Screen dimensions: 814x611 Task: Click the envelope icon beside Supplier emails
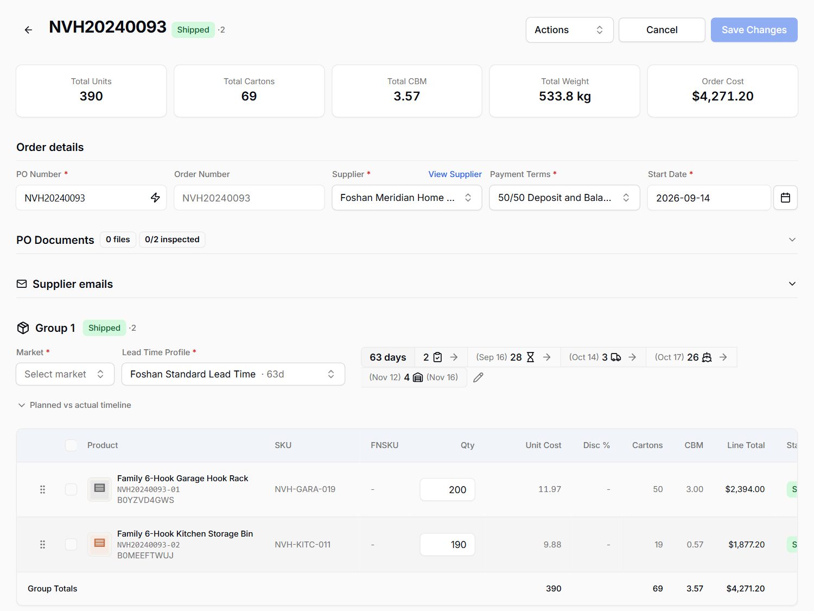tap(22, 284)
